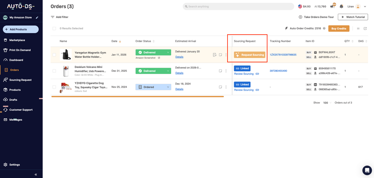This screenshot has height=178, width=374.
Task: Open Customer Support in sidebar
Action: 21,110
